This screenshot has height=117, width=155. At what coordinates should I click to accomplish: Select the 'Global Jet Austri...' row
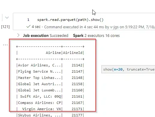(50, 84)
